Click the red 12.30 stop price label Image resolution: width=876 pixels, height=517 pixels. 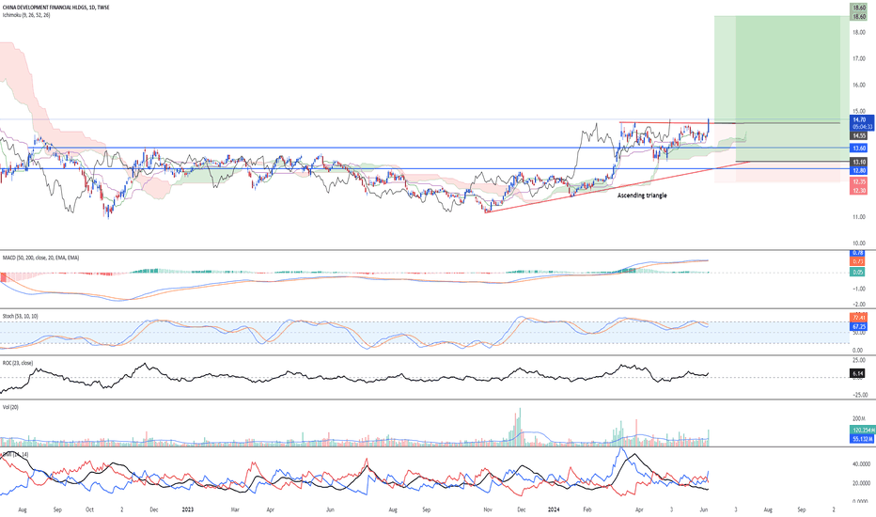pyautogui.click(x=860, y=191)
